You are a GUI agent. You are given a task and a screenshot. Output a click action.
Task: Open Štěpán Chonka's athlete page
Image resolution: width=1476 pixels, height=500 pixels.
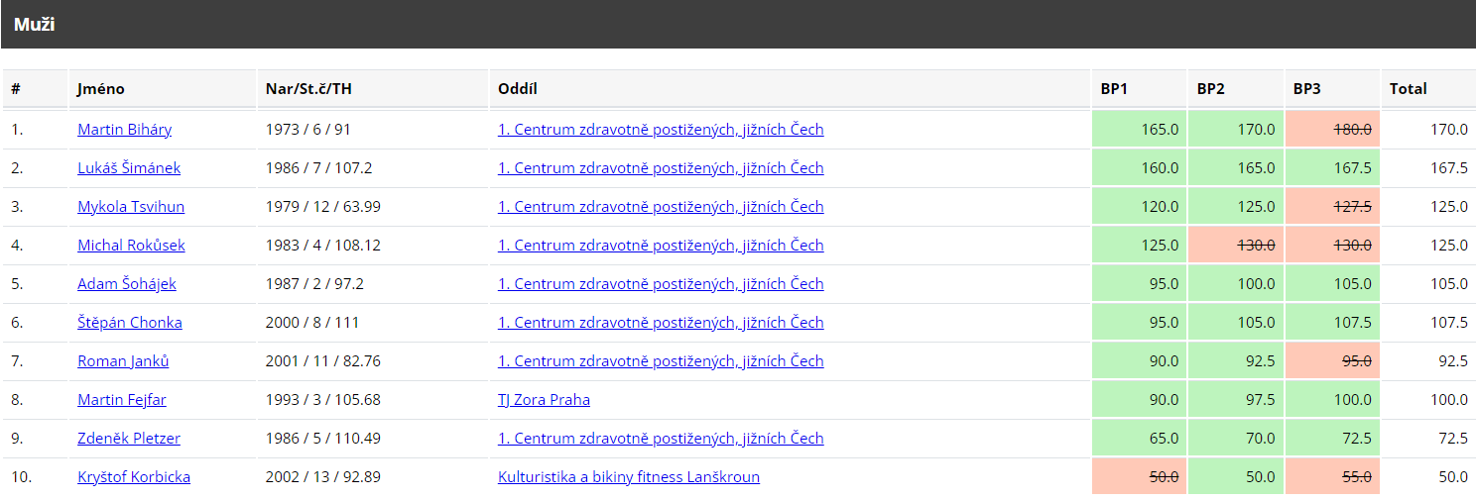(130, 323)
